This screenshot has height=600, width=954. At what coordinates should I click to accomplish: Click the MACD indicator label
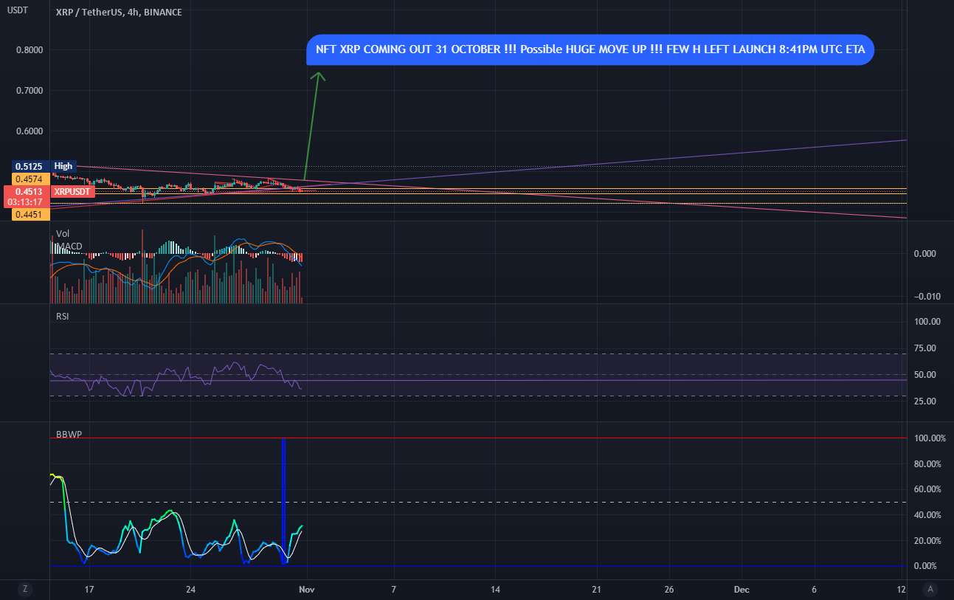click(x=69, y=246)
